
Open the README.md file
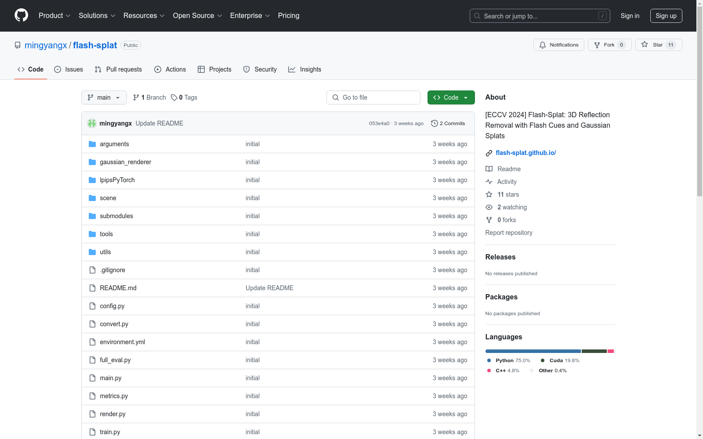click(118, 288)
